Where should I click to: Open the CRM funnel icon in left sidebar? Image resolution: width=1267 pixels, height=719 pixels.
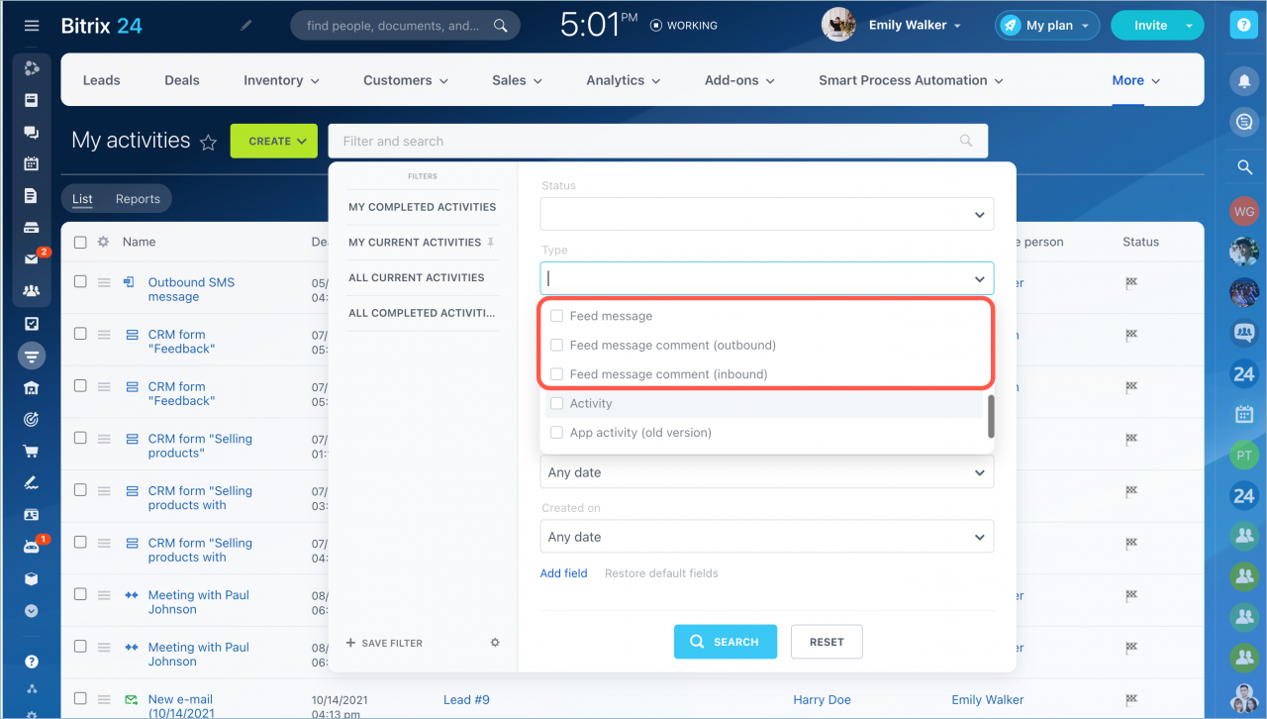pyautogui.click(x=32, y=356)
